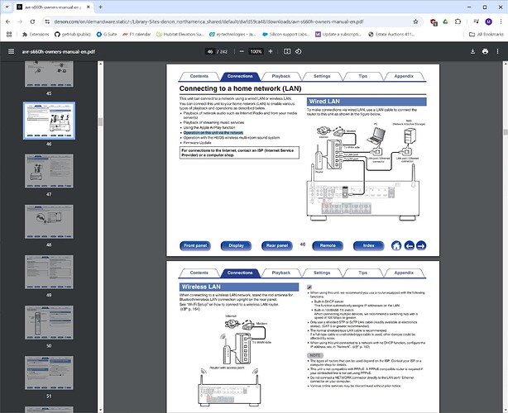Click the thumbnail sidebar scrollbar thumb
Screen dimensions: 508x413
pos(100,122)
